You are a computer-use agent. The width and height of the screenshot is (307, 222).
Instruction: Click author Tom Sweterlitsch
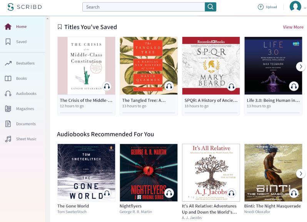click(x=72, y=212)
